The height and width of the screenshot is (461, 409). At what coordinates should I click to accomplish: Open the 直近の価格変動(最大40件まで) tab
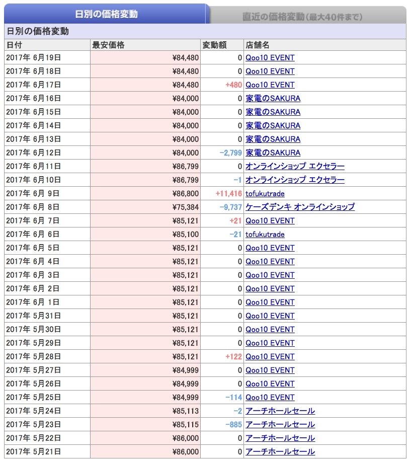[302, 17]
